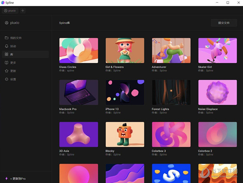This screenshot has width=243, height=183.
Task: Click the 提交文件 button
Action: 224,23
